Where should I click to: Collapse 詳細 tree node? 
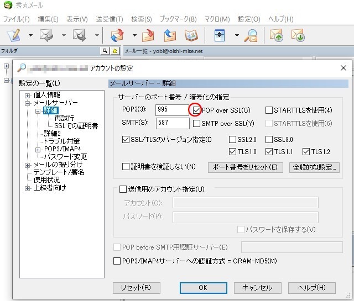tap(38, 111)
